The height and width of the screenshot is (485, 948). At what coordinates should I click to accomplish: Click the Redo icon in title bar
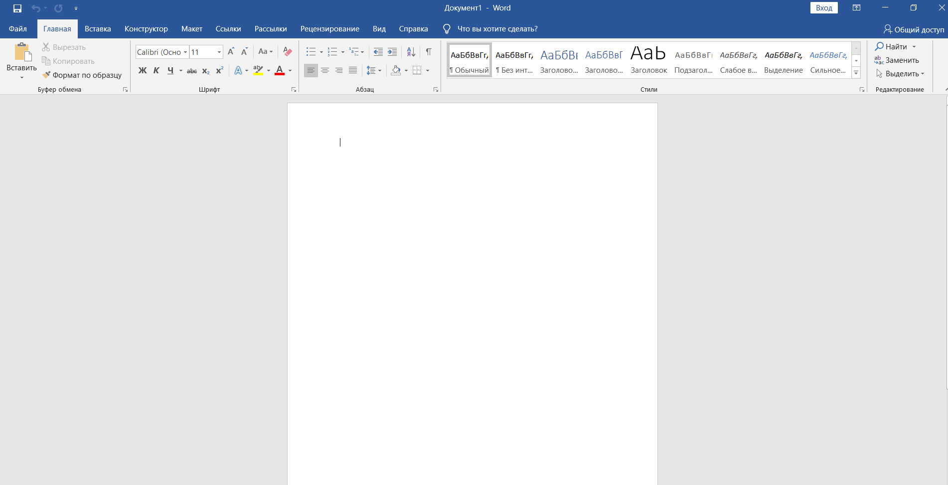tap(58, 8)
